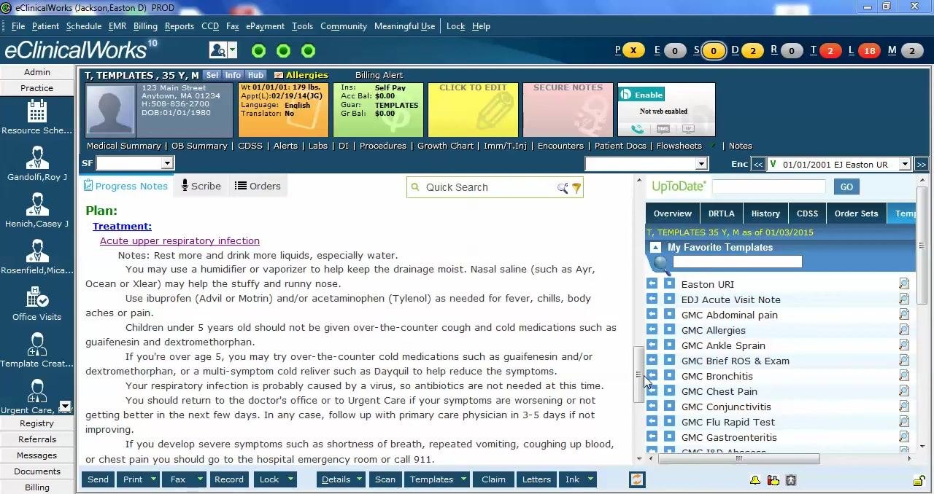Toggle second green status circle in header
The image size is (934, 494).
click(283, 50)
